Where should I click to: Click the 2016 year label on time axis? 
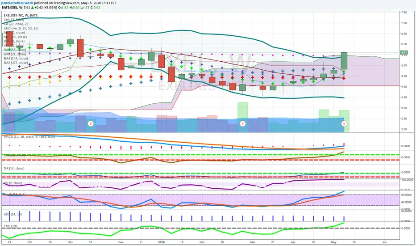point(161,242)
